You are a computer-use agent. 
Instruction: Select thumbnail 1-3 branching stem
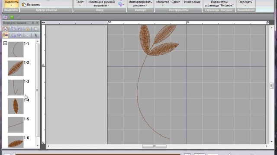tap(16, 87)
